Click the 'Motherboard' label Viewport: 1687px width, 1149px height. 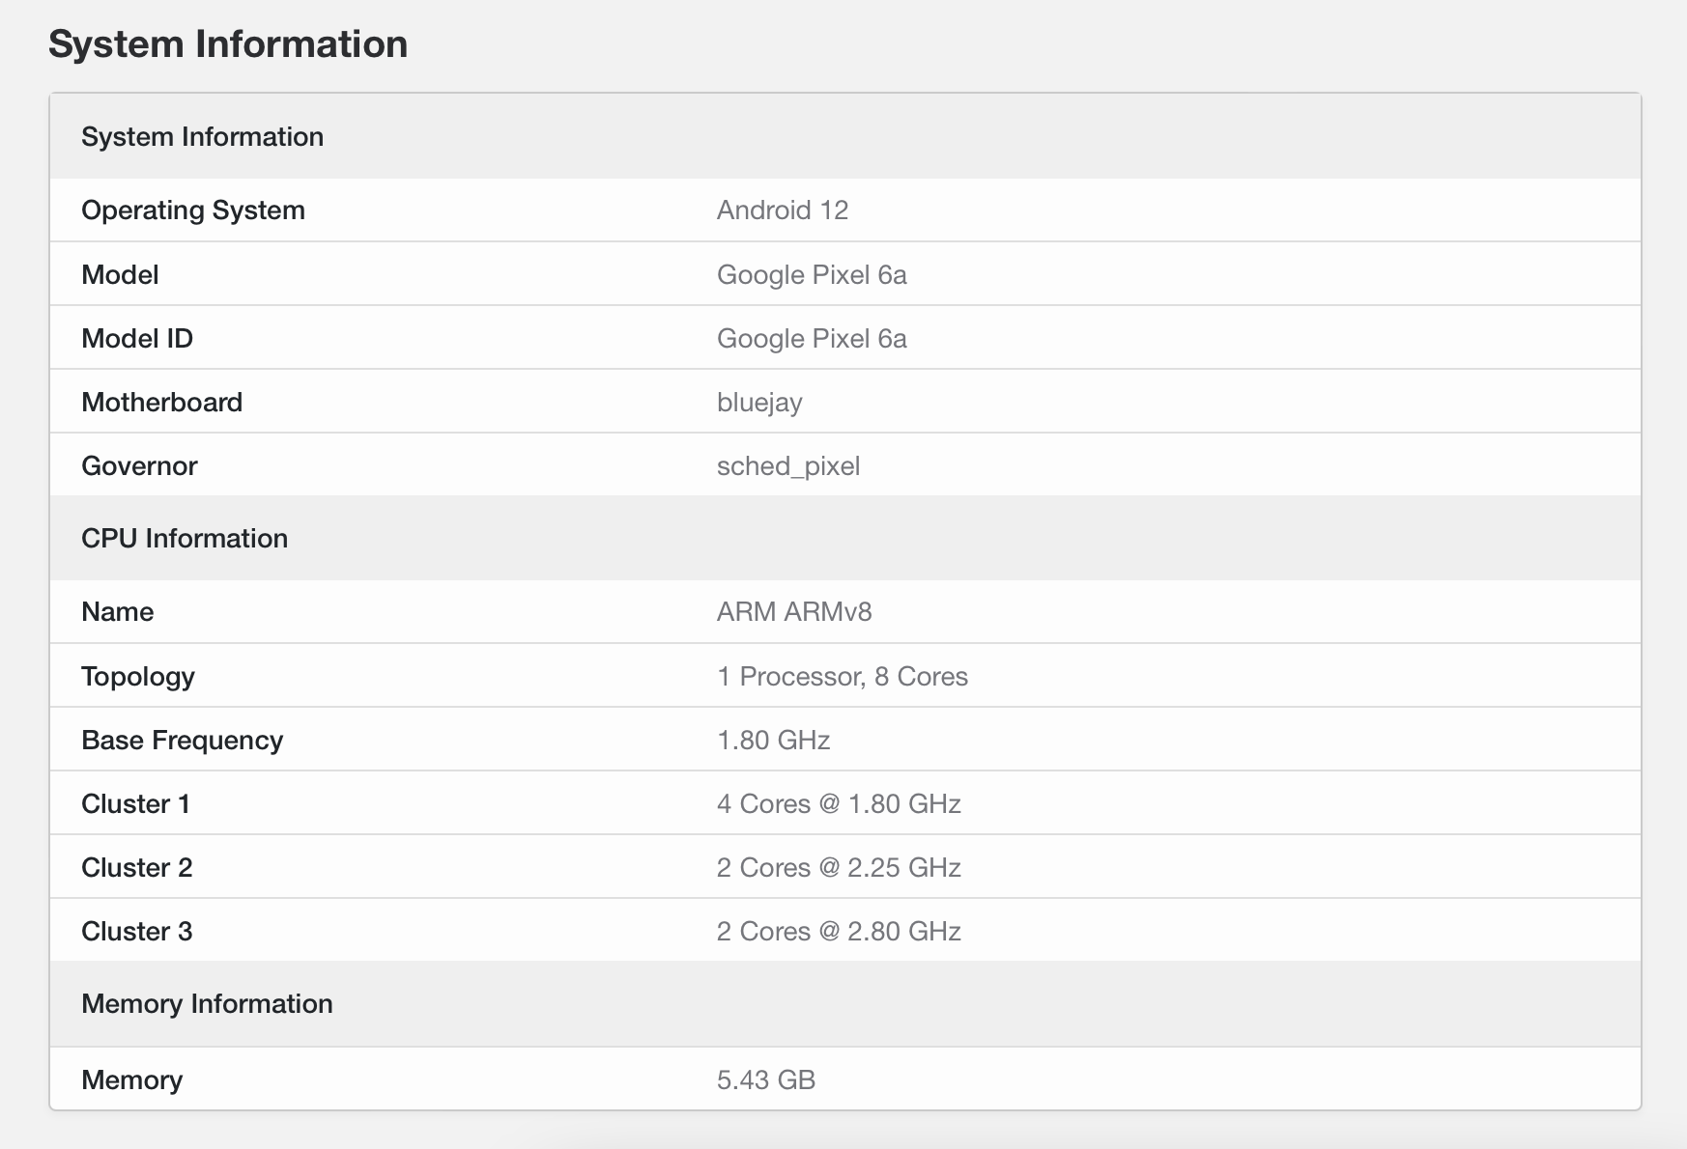click(x=162, y=403)
